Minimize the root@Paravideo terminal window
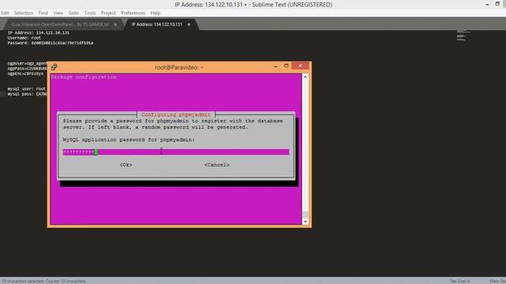Screen dimensions: 506x284 [x=276, y=66]
